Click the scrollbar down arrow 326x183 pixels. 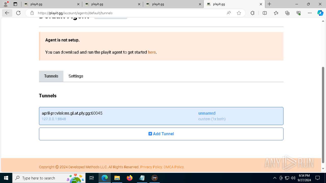pos(323,169)
